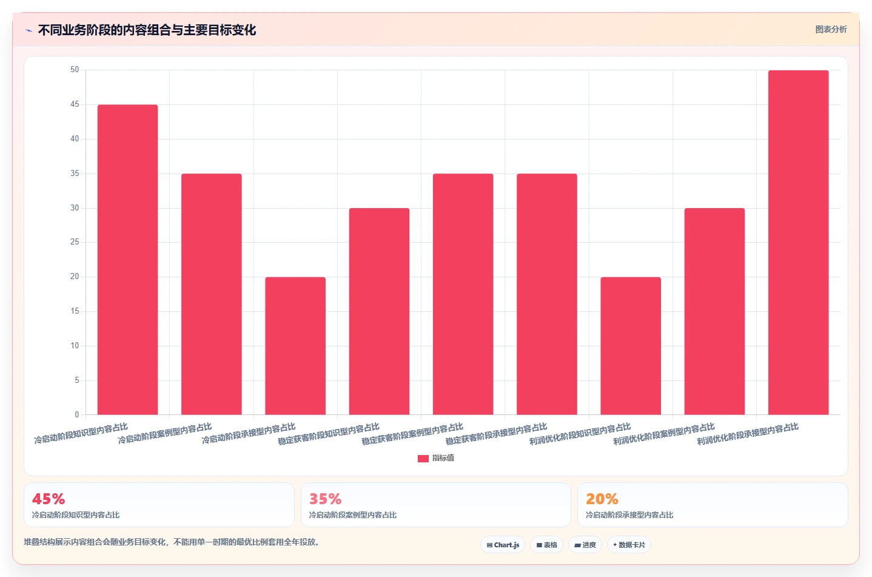This screenshot has height=577, width=872.
Task: Click the lightning icon before the chart title
Action: tap(29, 30)
